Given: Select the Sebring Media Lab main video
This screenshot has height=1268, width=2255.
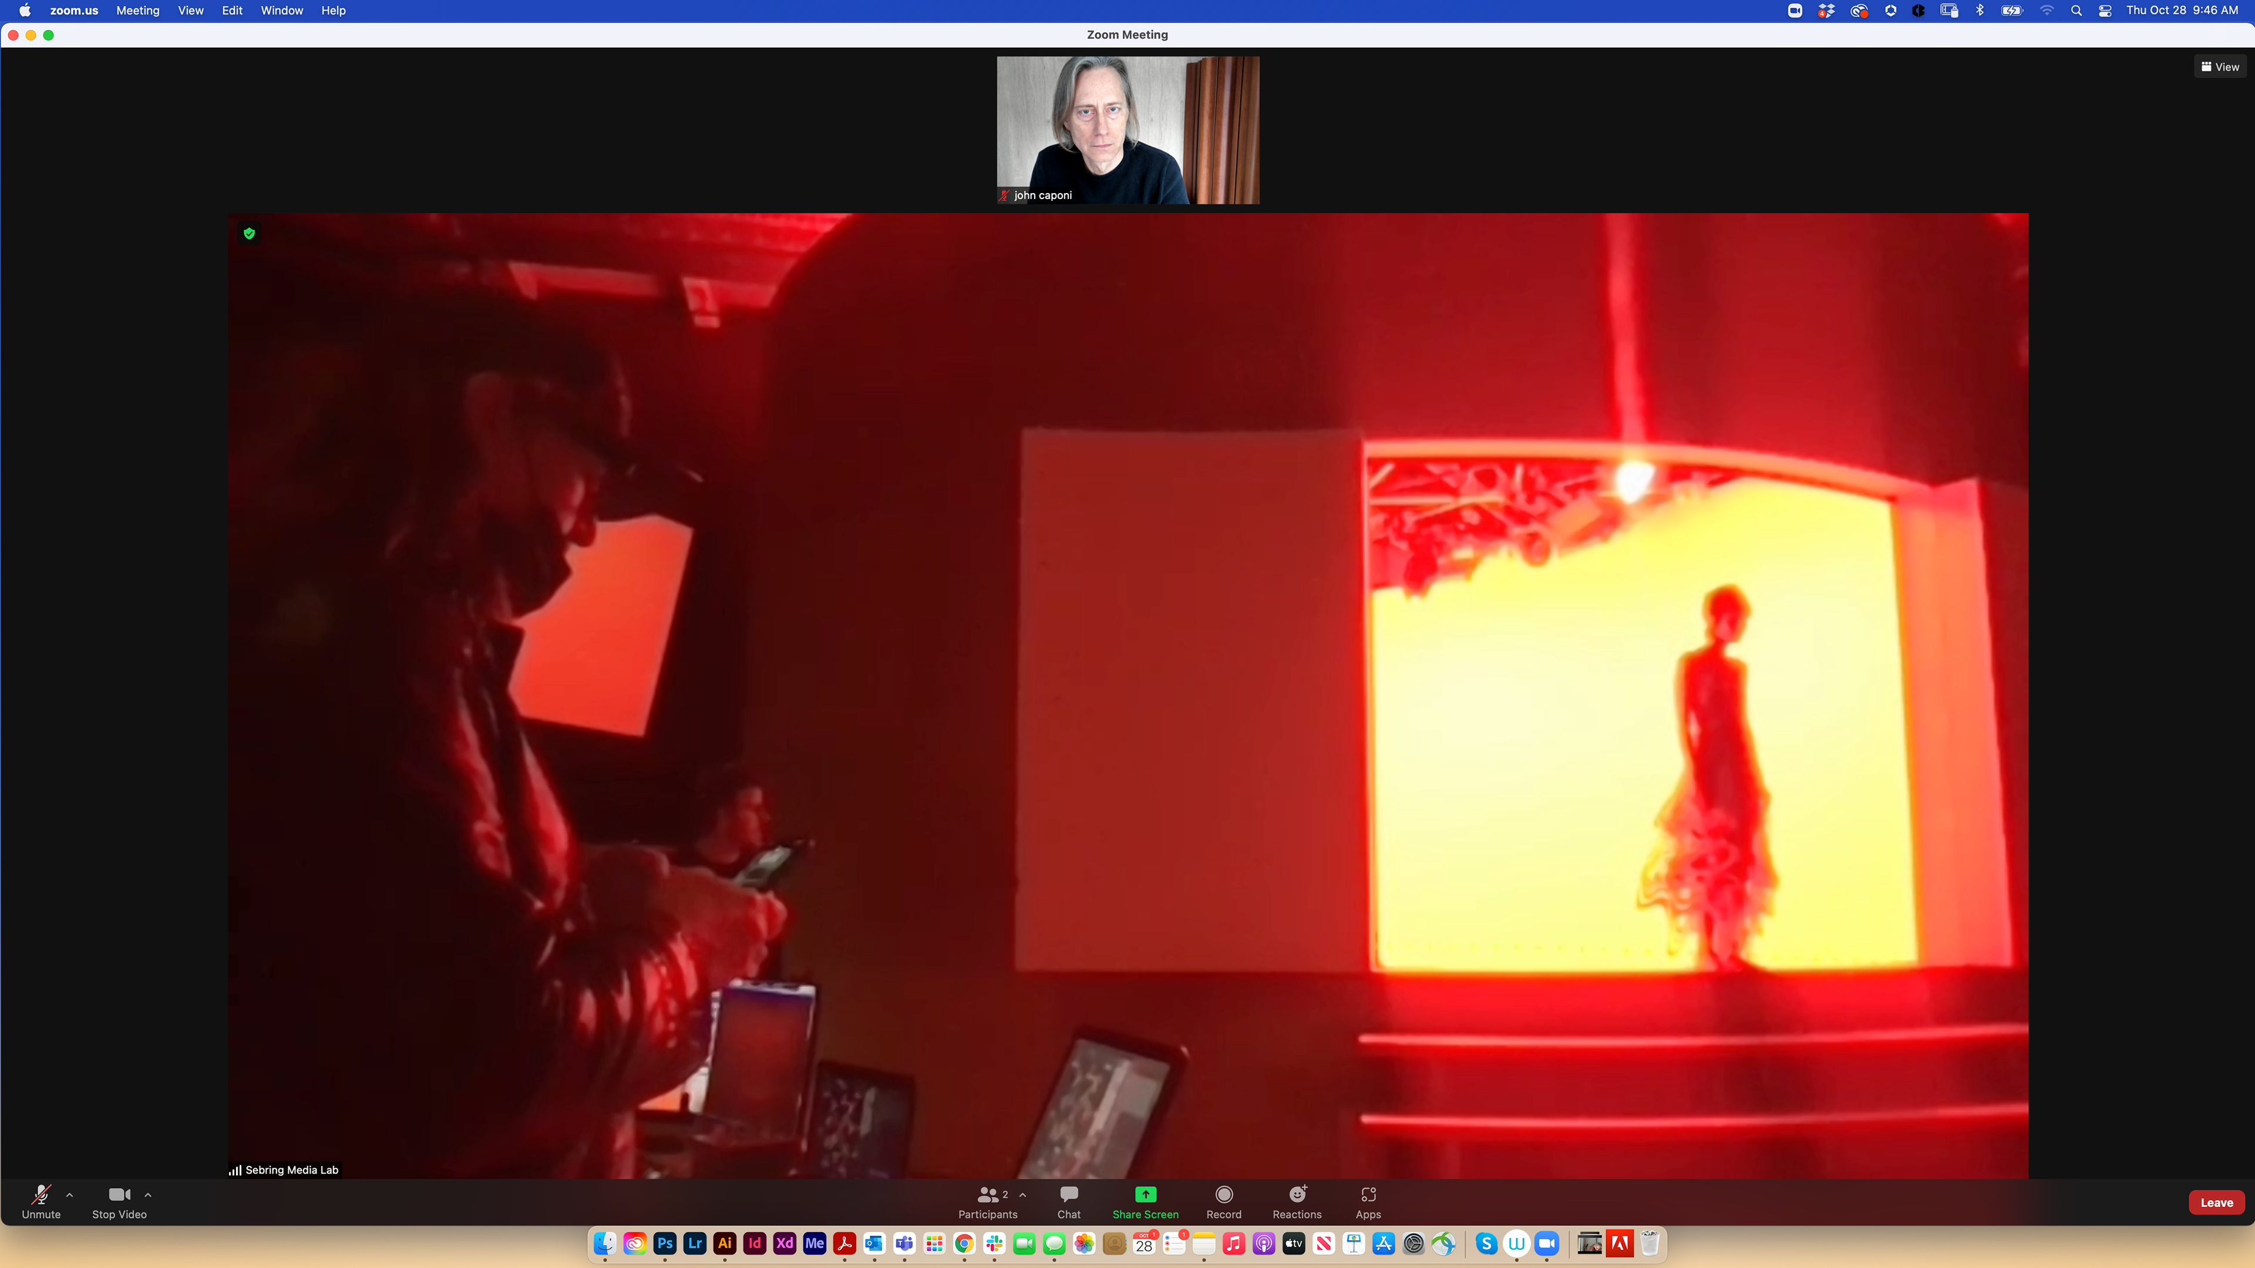Looking at the screenshot, I should tap(1127, 696).
